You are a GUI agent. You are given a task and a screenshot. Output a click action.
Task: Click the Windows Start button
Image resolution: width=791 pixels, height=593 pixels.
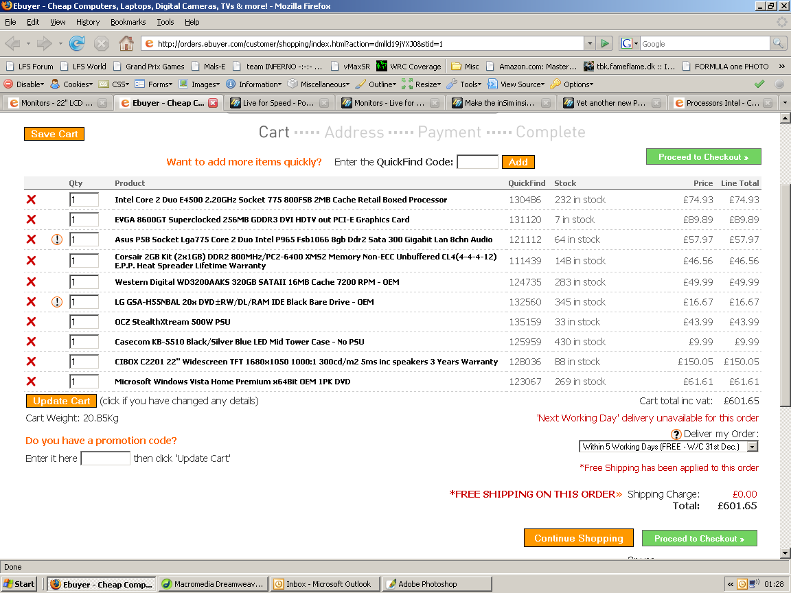[x=19, y=584]
